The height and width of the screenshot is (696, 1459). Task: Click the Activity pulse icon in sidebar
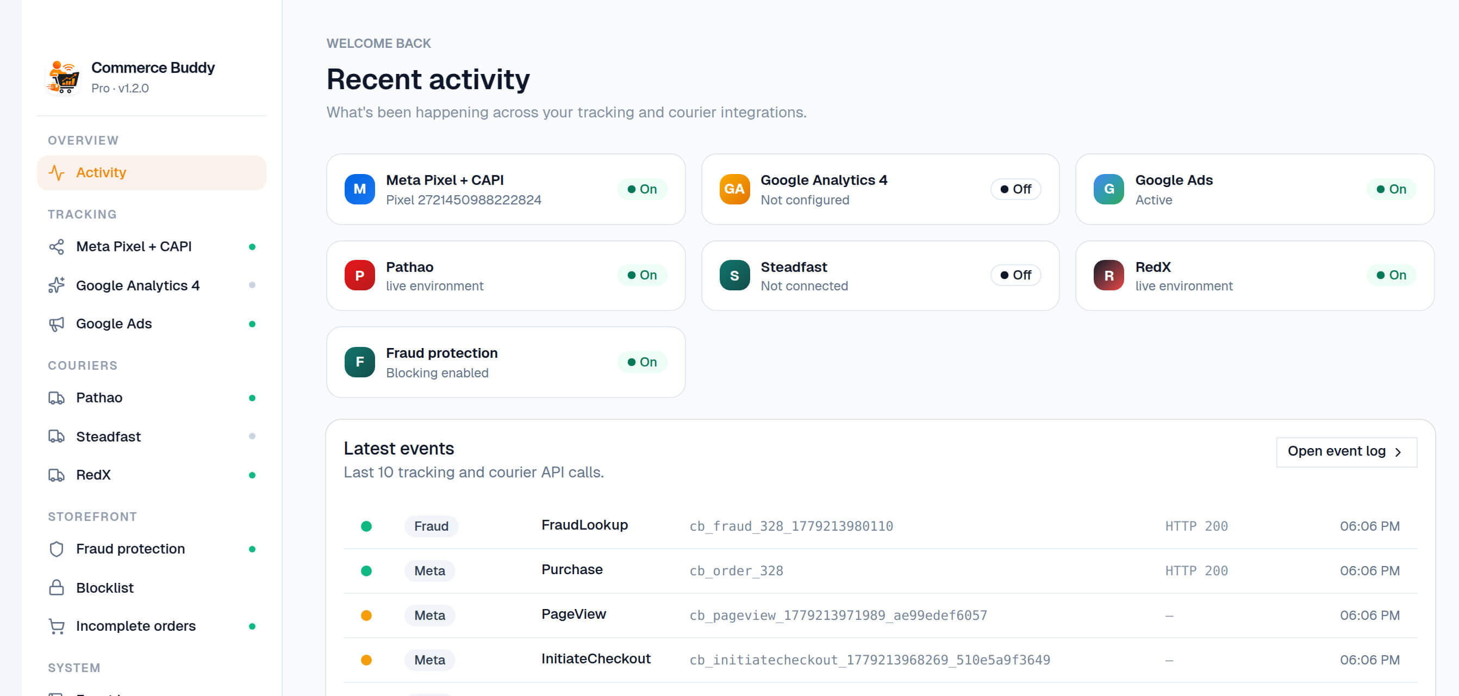[57, 172]
